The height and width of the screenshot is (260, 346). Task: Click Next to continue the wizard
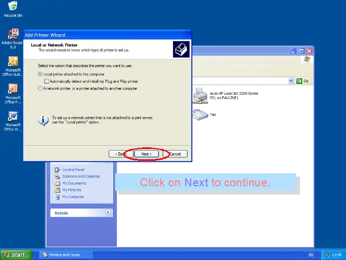147,154
